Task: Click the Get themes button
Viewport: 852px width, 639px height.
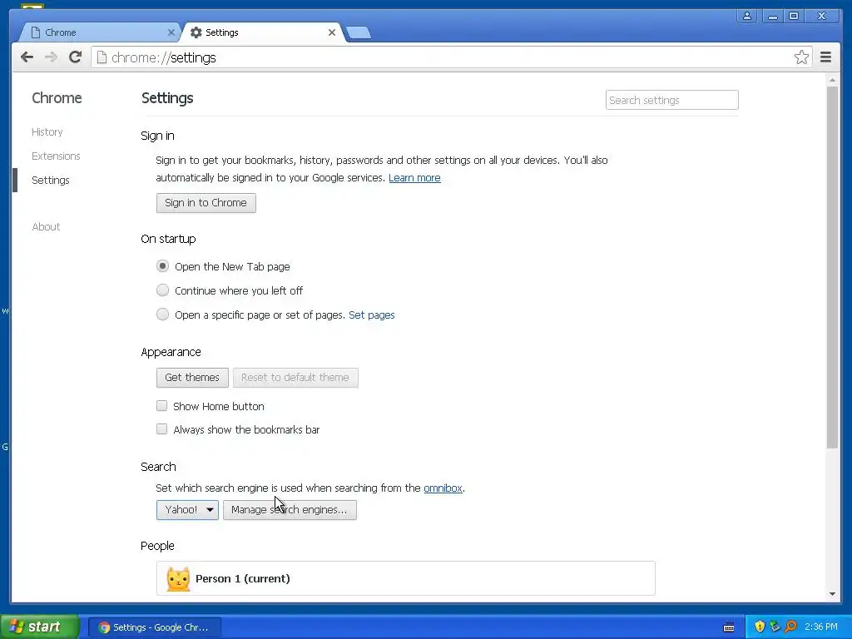Action: click(x=192, y=378)
